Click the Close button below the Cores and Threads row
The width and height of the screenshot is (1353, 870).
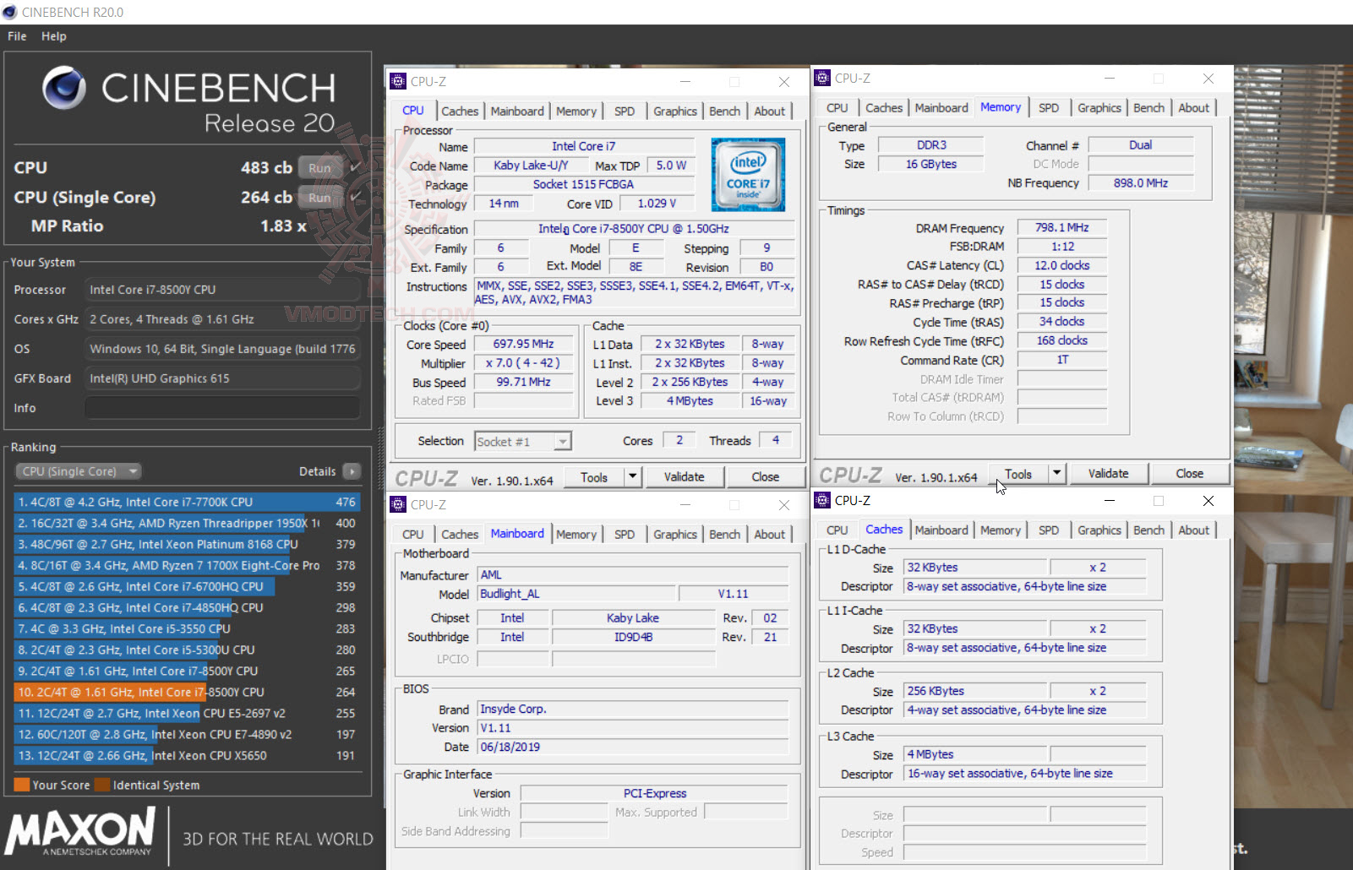(766, 476)
